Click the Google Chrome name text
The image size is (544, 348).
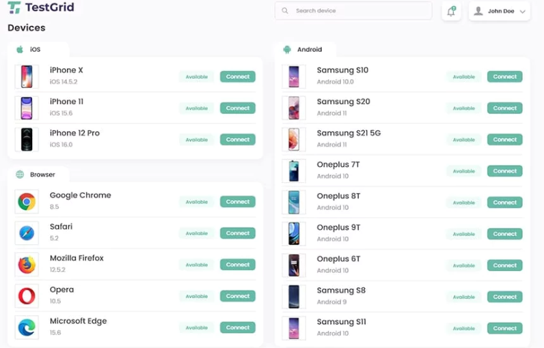(x=81, y=195)
